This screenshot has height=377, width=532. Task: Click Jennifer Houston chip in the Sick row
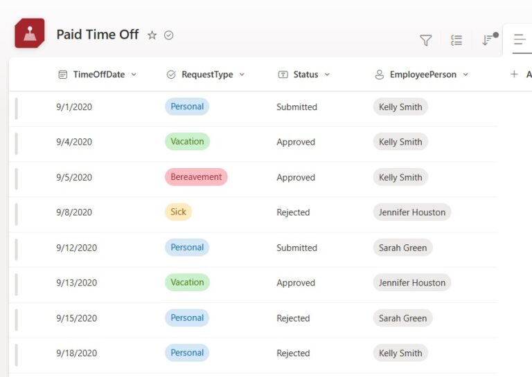pos(411,212)
